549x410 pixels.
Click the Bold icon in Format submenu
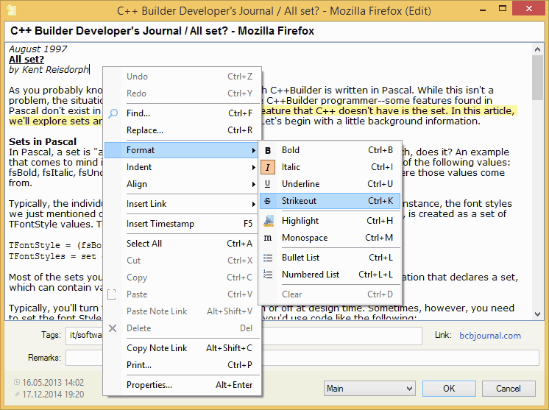pos(268,151)
